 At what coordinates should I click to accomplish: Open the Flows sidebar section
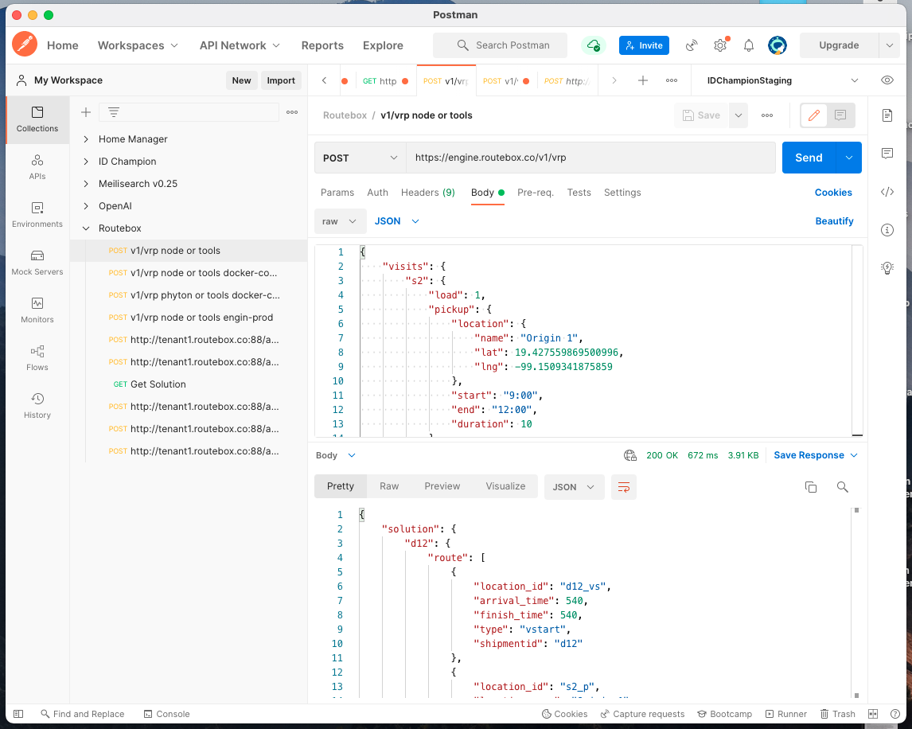(37, 357)
